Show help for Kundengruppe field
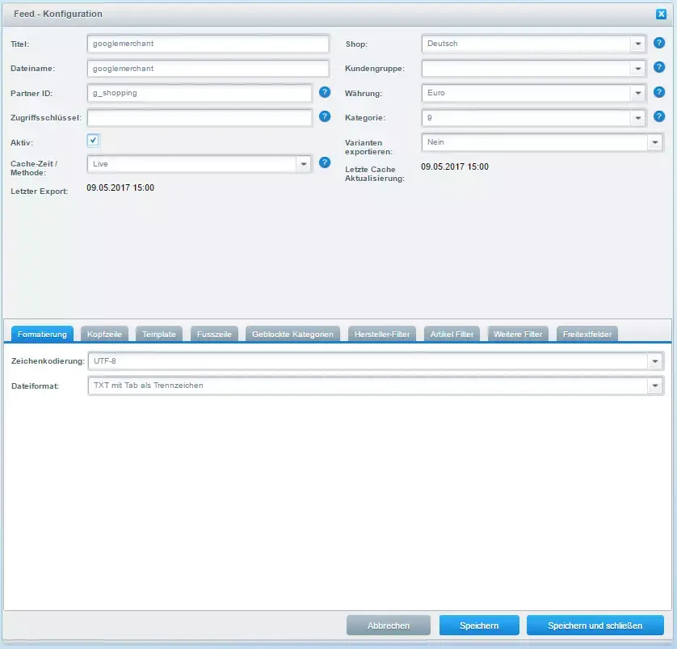Viewport: 677px width, 649px height. coord(659,68)
